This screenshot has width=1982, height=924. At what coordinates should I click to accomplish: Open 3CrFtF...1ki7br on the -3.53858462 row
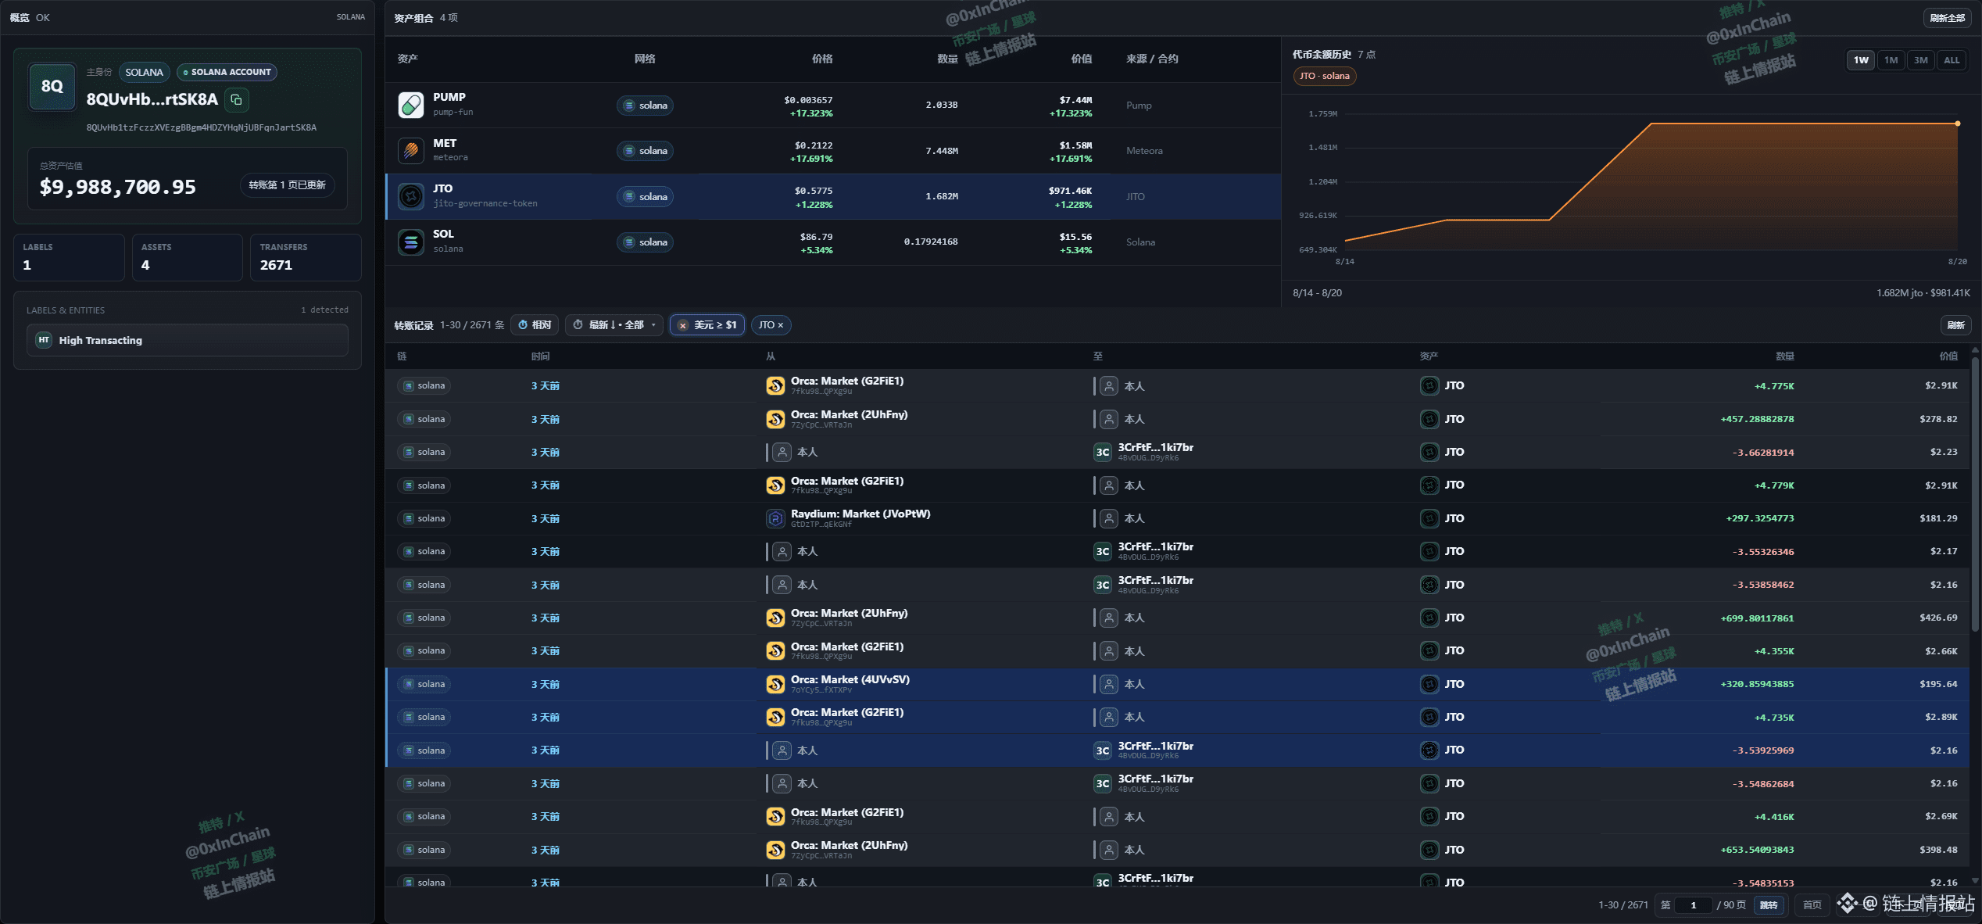1155,580
